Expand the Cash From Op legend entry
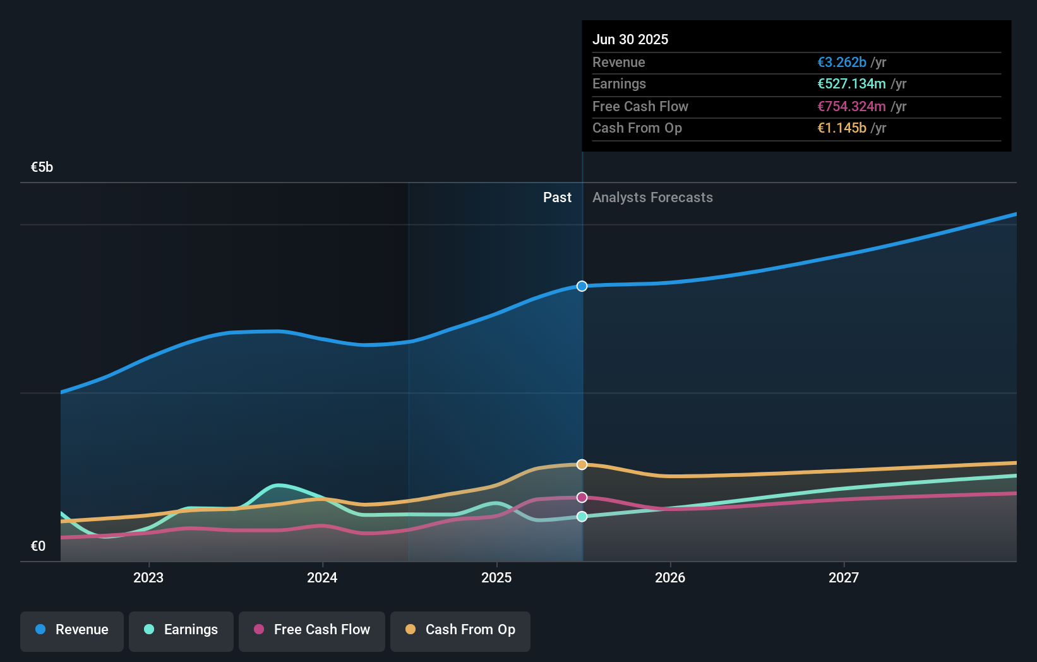Screen dimensions: 1037x662 [x=460, y=631]
